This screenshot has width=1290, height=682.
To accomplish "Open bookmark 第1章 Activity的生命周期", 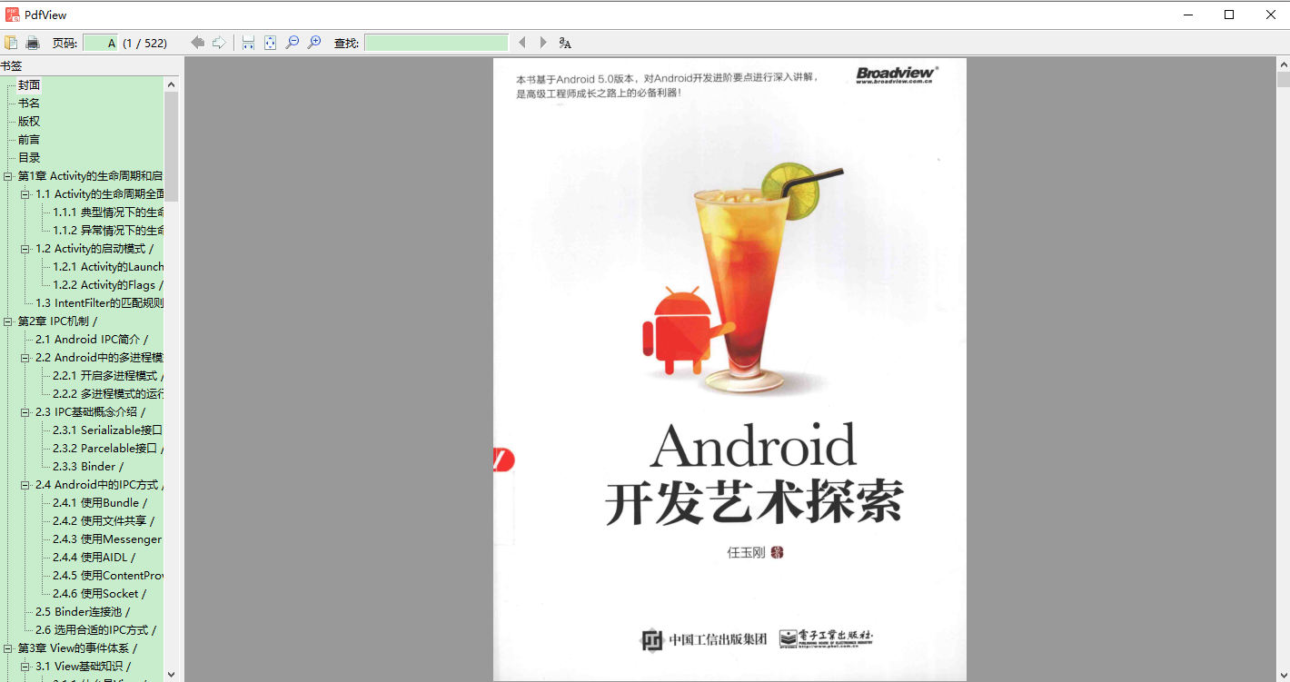I will point(90,176).
